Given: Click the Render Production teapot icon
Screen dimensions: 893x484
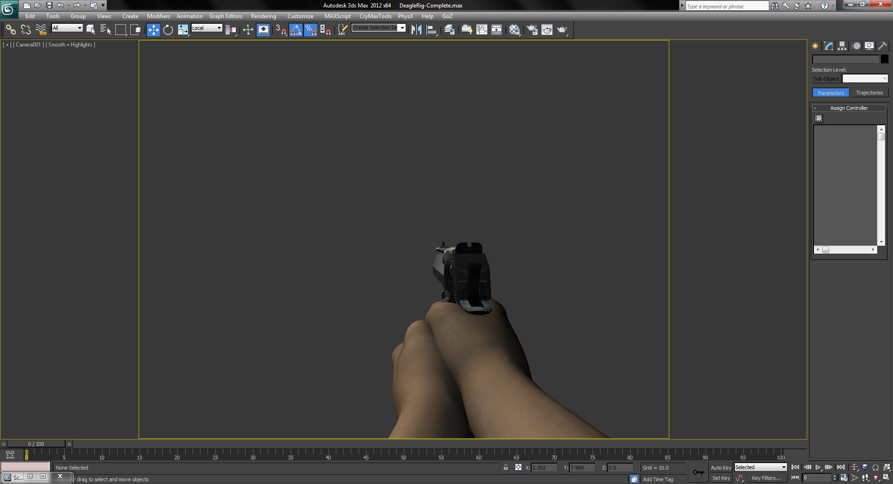Looking at the screenshot, I should (562, 30).
